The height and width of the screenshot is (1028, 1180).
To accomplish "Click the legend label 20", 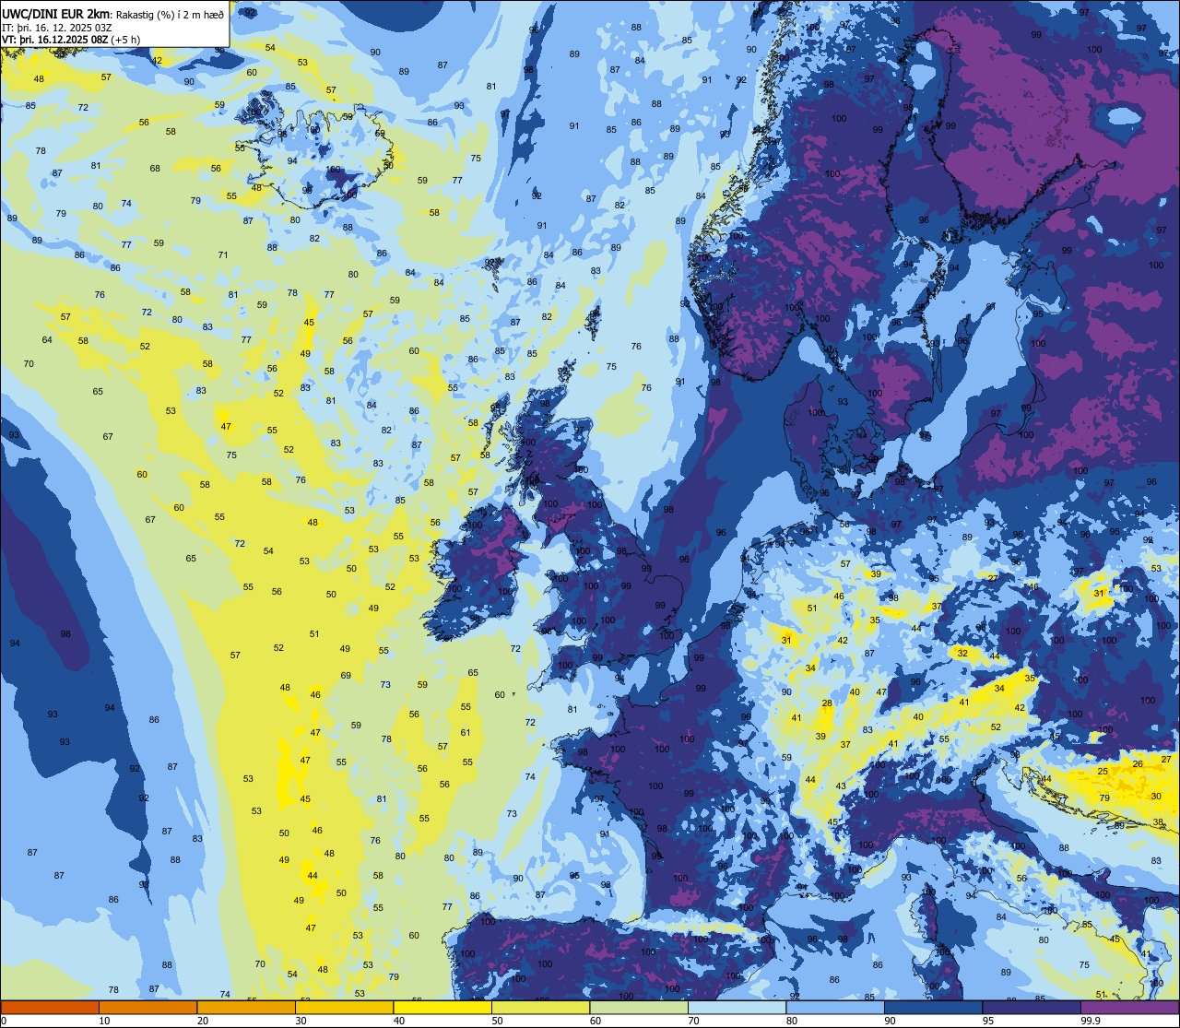I will (202, 1021).
